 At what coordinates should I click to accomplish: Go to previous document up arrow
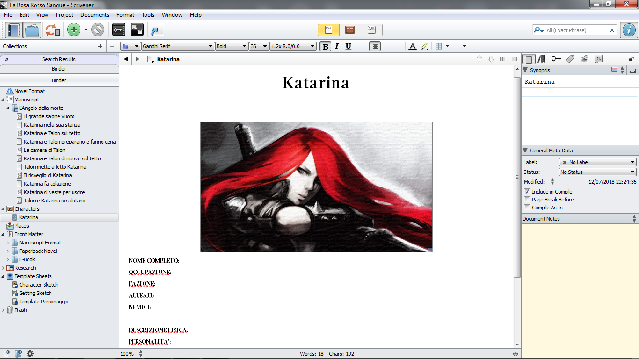pos(479,59)
